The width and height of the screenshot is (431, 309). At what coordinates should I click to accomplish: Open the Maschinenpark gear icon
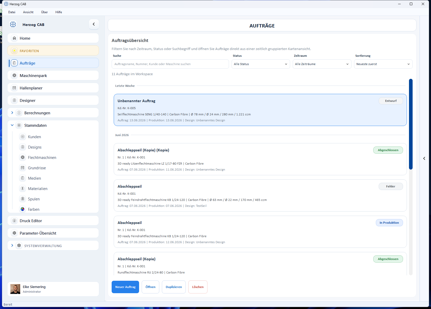coord(15,75)
